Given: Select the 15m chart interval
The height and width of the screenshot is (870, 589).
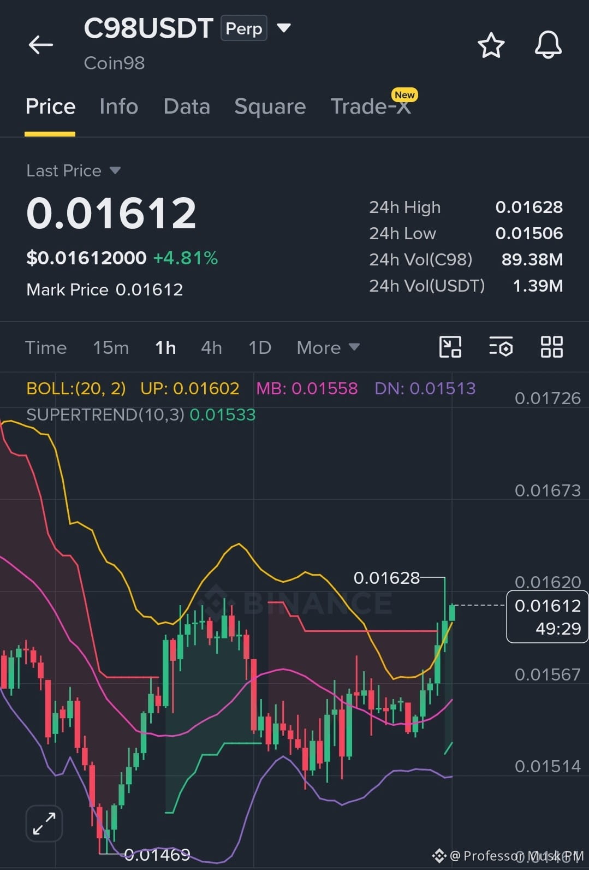Looking at the screenshot, I should tap(111, 347).
